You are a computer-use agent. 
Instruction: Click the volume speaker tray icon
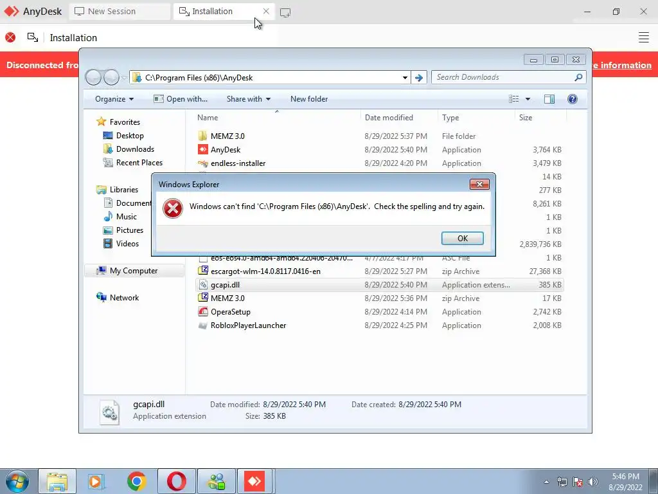tap(593, 482)
